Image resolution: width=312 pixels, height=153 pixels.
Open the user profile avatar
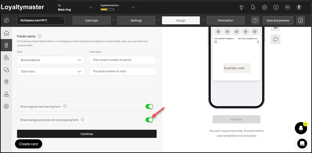click(299, 7)
